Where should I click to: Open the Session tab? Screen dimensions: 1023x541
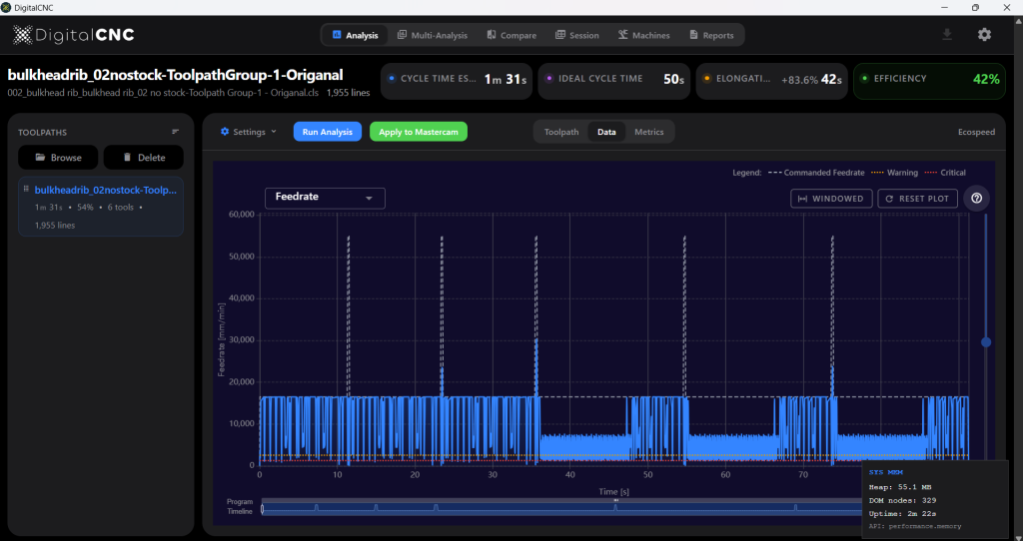[x=576, y=35]
